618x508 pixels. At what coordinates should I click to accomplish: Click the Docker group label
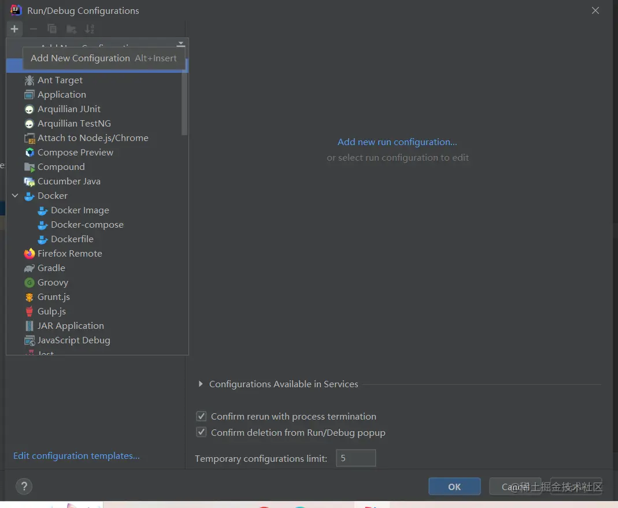53,196
